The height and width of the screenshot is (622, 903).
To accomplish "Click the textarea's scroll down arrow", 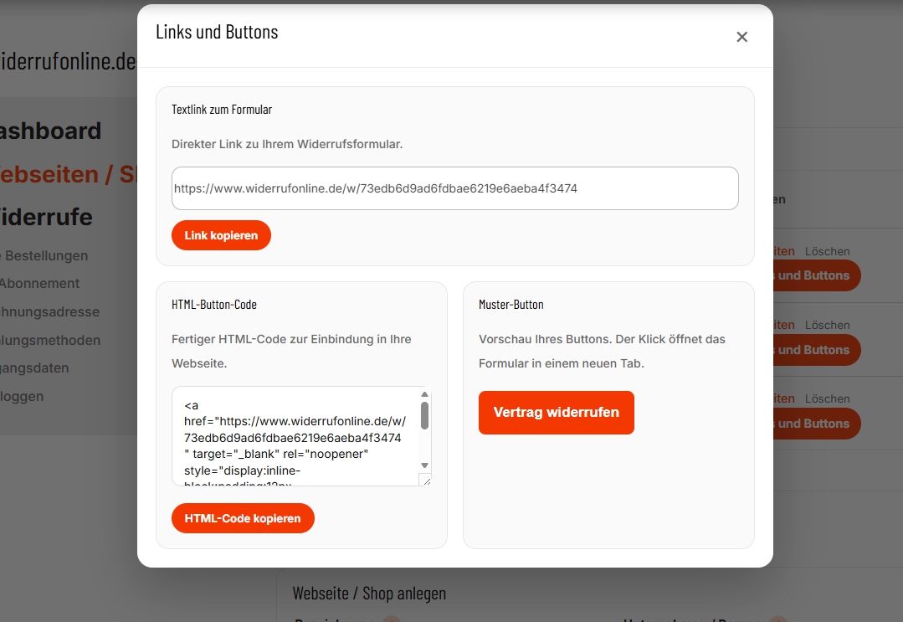I will coord(424,465).
